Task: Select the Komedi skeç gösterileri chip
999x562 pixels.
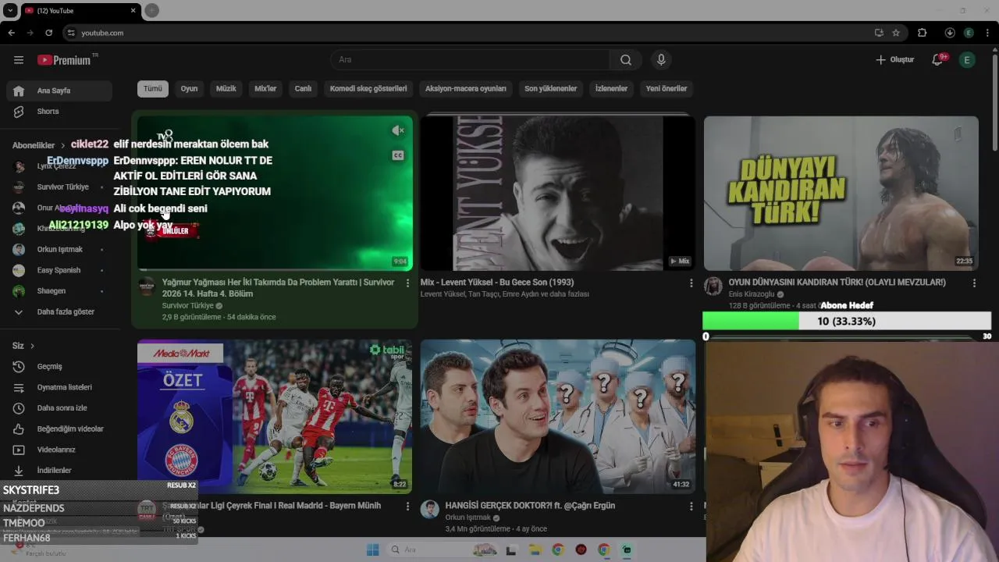Action: coord(368,88)
